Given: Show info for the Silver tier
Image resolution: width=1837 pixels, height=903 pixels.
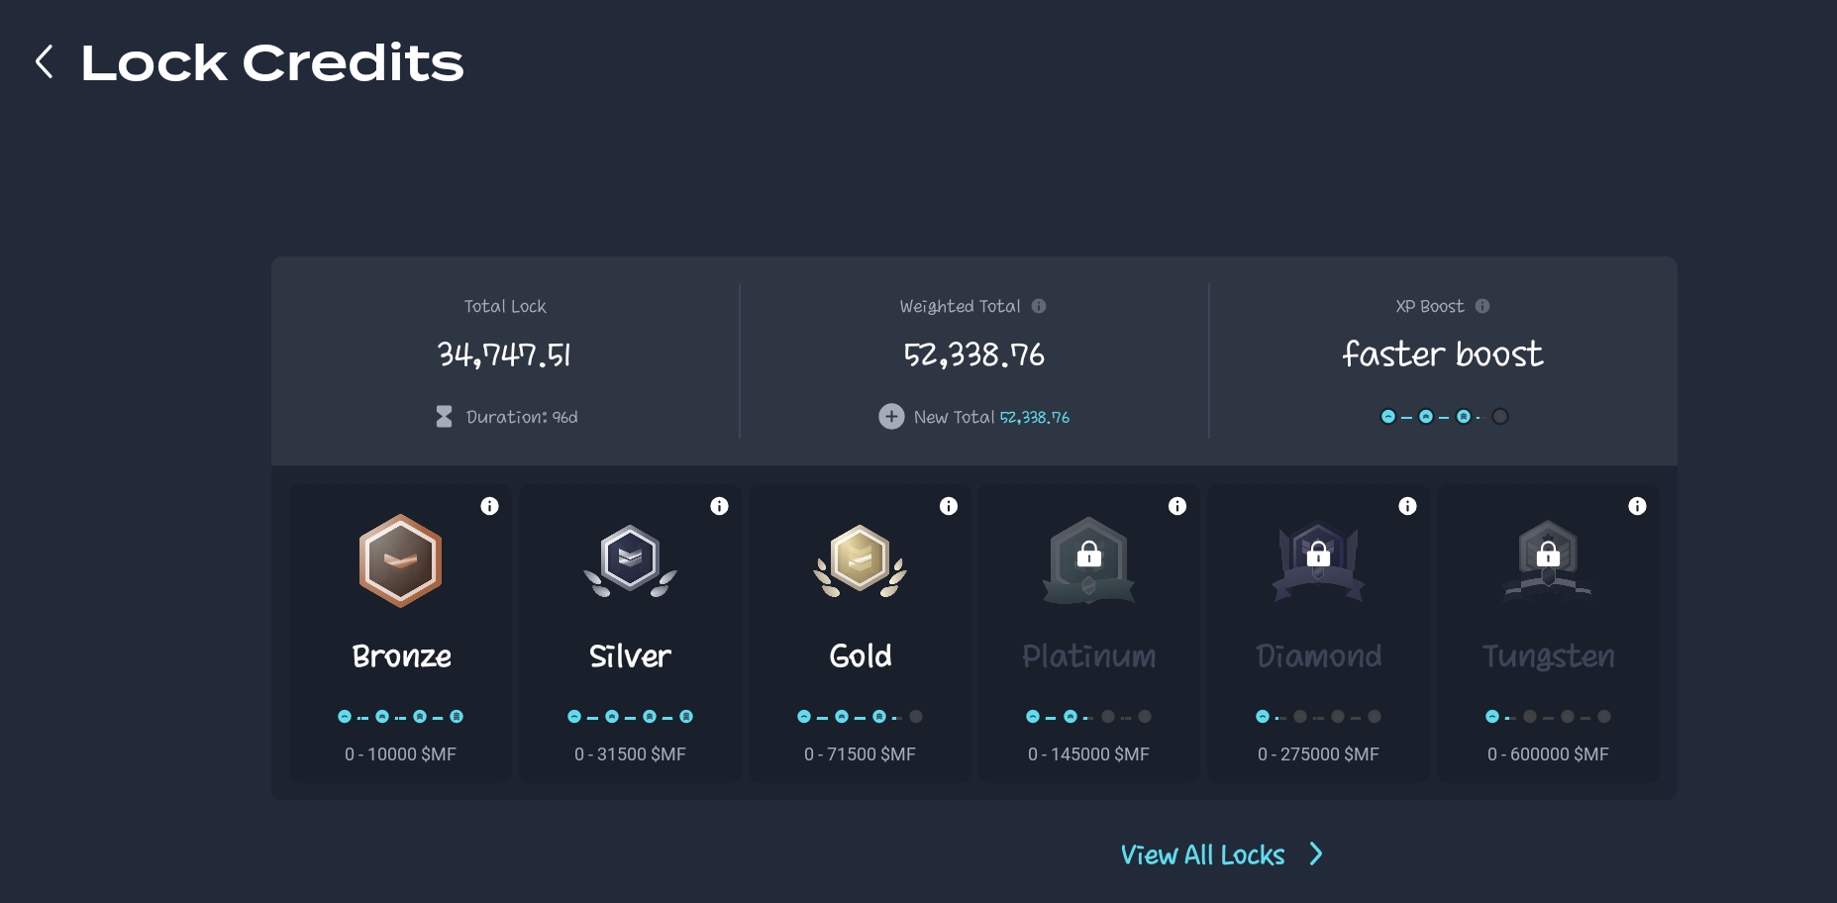Looking at the screenshot, I should pos(719,506).
